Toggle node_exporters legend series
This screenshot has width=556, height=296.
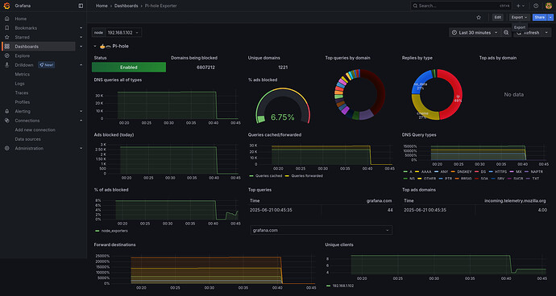[x=111, y=231]
